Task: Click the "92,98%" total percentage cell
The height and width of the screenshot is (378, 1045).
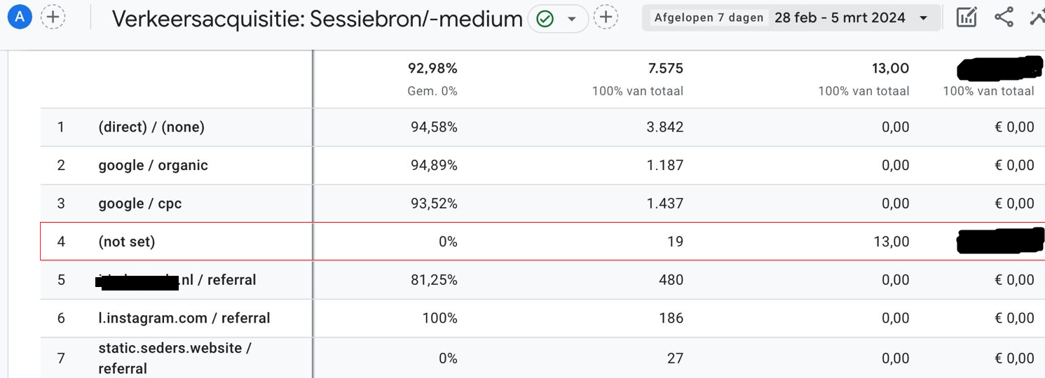Action: pyautogui.click(x=432, y=69)
